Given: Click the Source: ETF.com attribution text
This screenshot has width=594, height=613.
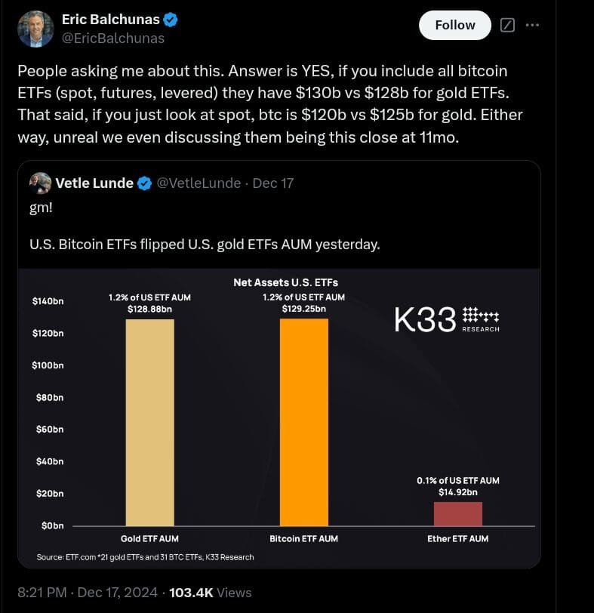Looking at the screenshot, I should pos(146,556).
